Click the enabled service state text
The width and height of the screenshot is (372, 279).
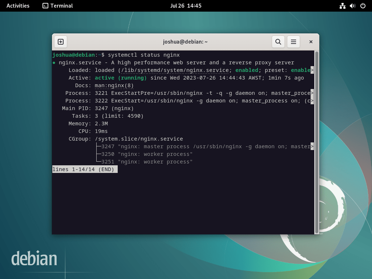pyautogui.click(x=247, y=70)
